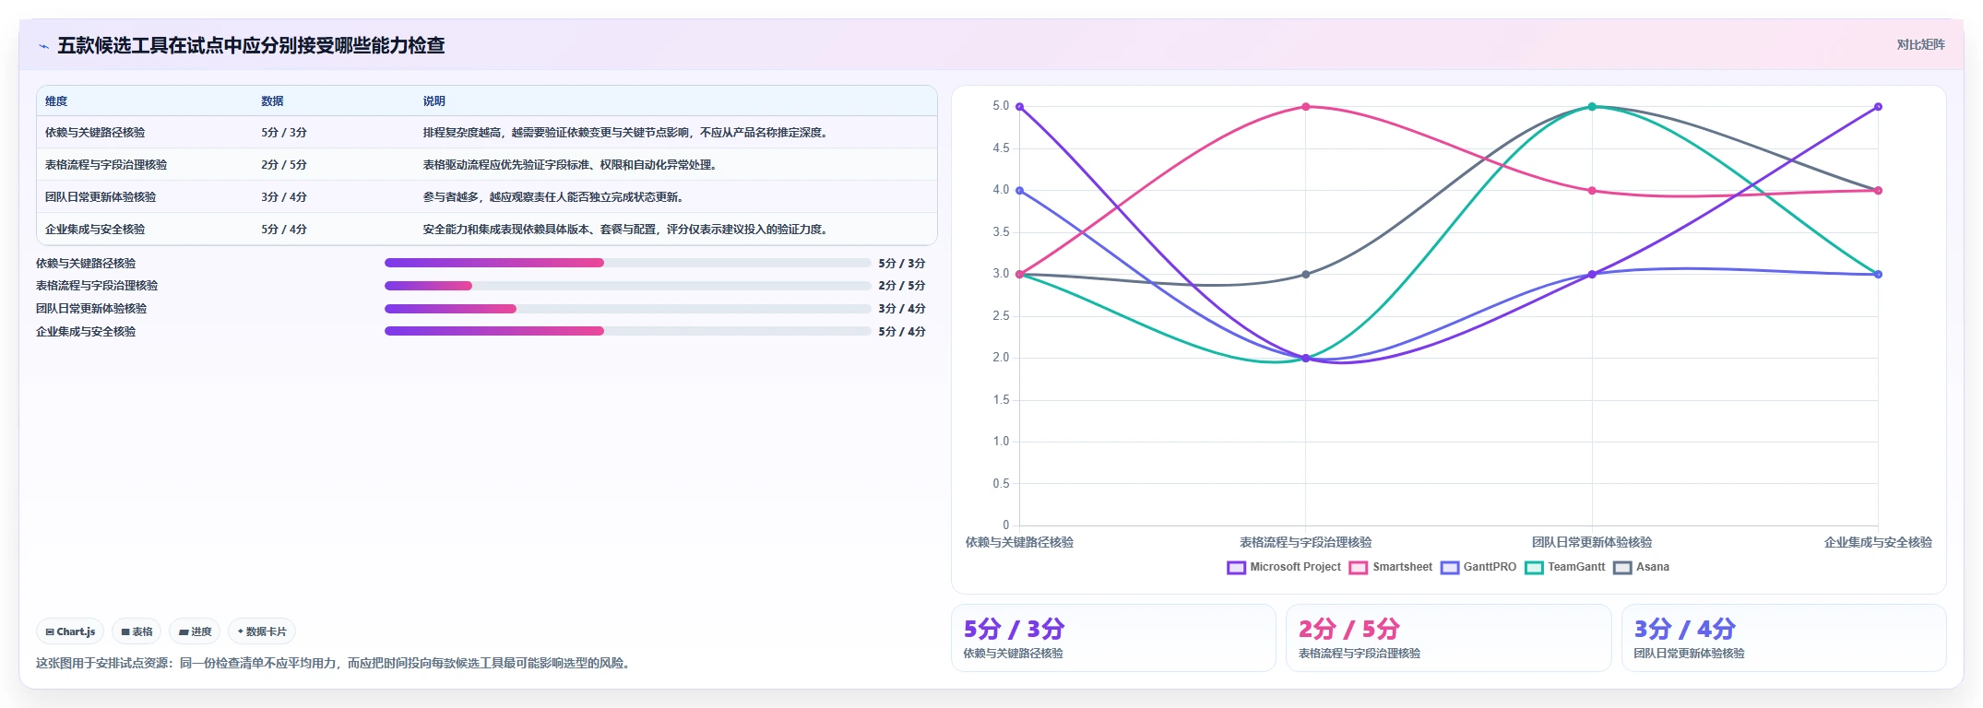Viewport: 1983px width, 708px height.
Task: Click Microsoft Project's 5.0 point at 依赖与关键路径核验
Action: pyautogui.click(x=1019, y=107)
